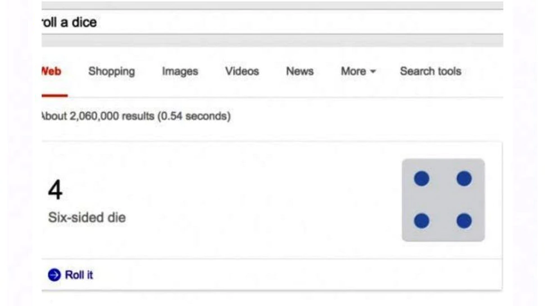Expand the More search categories menu

358,71
